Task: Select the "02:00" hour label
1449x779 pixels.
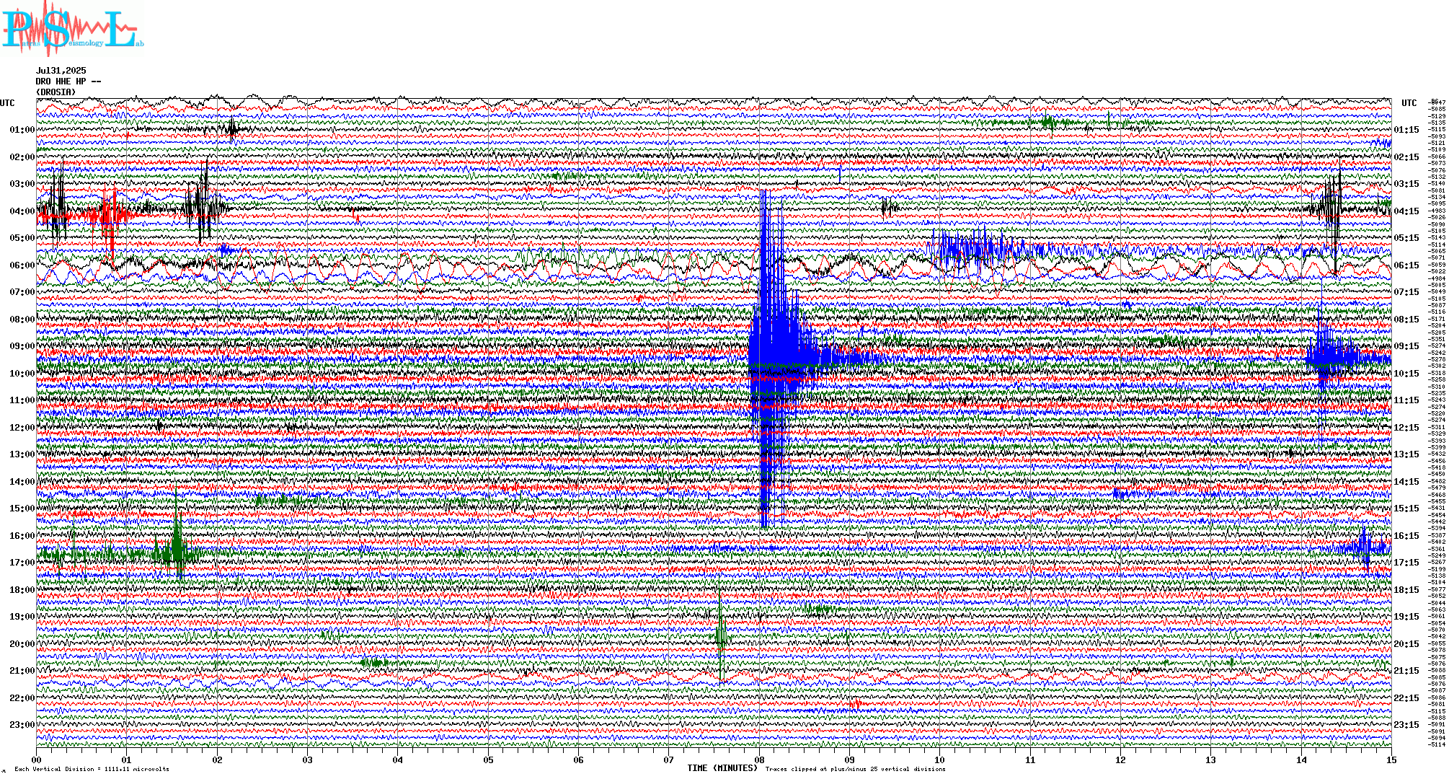Action: [22, 157]
